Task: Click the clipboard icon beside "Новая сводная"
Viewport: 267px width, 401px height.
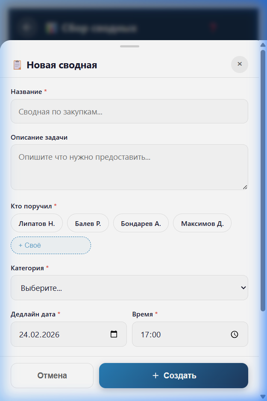Action: tap(17, 64)
